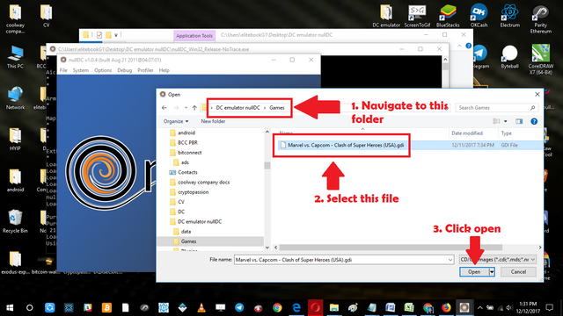Click the file list horizontal scrollbar
The height and width of the screenshot is (316, 563).
coord(391,248)
